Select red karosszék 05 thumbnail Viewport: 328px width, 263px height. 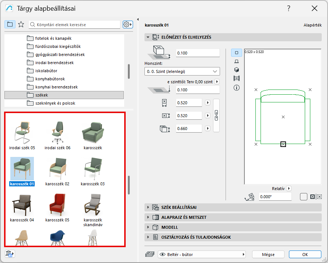tap(57, 205)
